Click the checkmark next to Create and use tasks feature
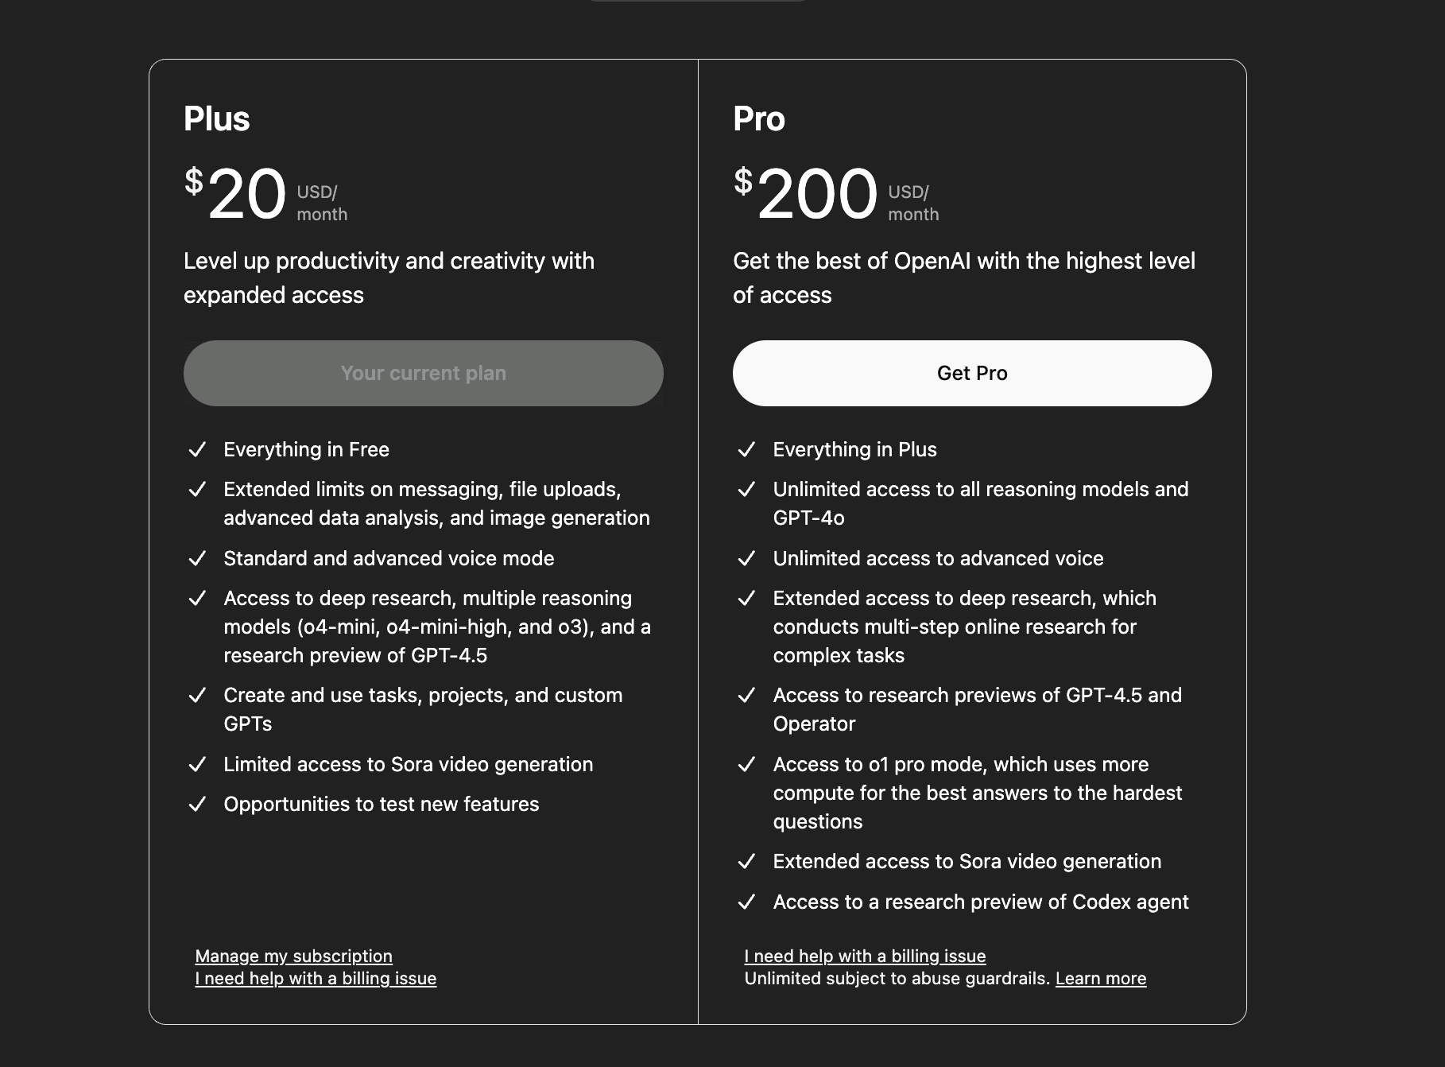This screenshot has width=1445, height=1067. [199, 695]
